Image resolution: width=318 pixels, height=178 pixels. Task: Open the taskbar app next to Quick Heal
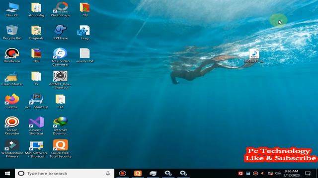[153, 174]
